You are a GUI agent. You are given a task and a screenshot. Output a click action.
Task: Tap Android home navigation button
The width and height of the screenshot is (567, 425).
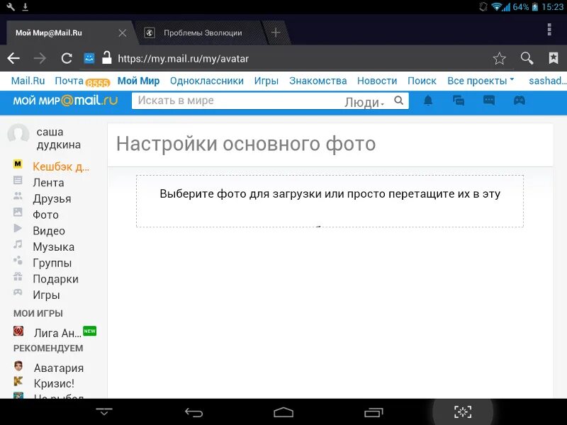[283, 412]
